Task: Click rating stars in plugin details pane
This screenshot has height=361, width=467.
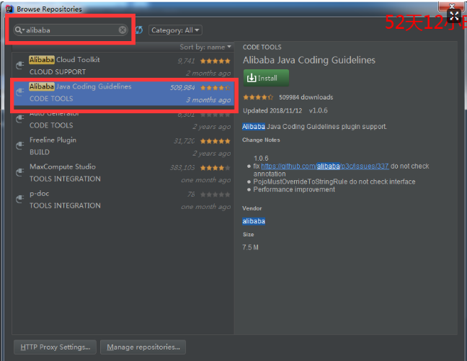Action: click(x=258, y=97)
